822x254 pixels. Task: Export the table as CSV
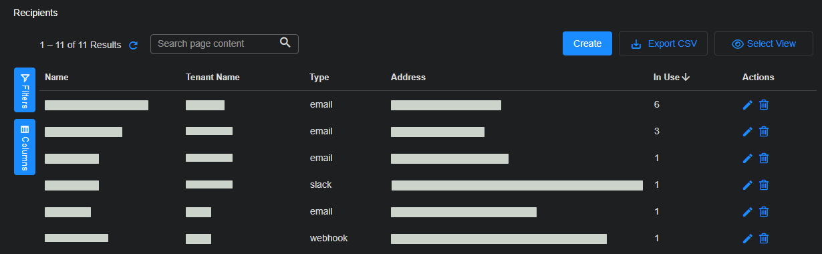pos(663,43)
